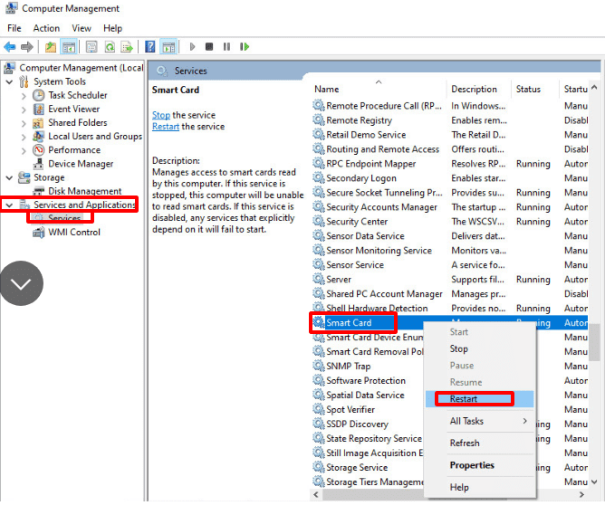Click the Forward arrow toolbar icon

[x=26, y=47]
